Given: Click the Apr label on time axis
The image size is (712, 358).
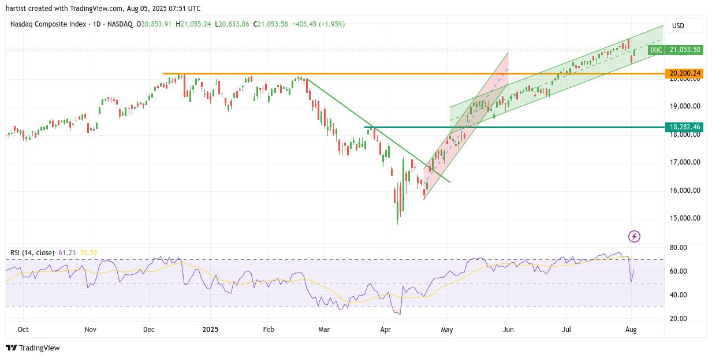Looking at the screenshot, I should point(386,329).
